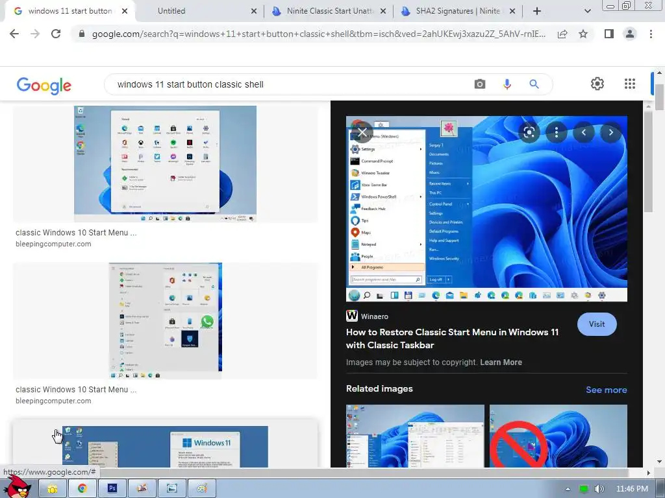Image resolution: width=665 pixels, height=498 pixels.
Task: Click horizontal scrollbar right arrow
Action: tap(648, 473)
